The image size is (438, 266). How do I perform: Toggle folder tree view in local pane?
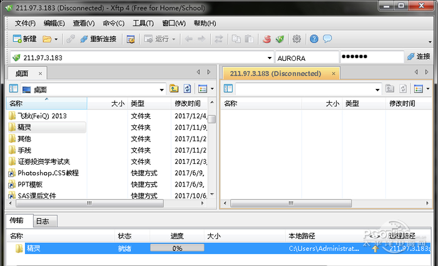[x=13, y=89]
